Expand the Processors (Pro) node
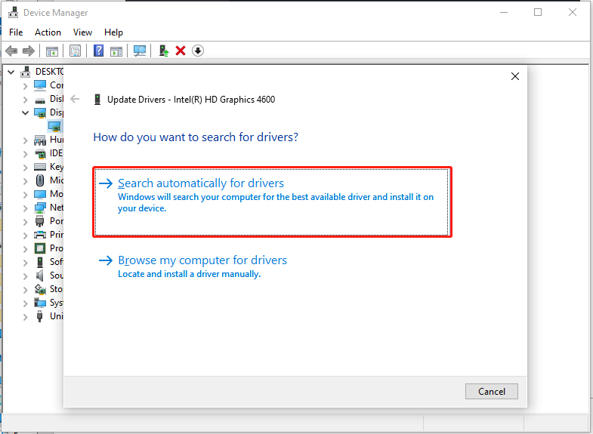 click(25, 249)
